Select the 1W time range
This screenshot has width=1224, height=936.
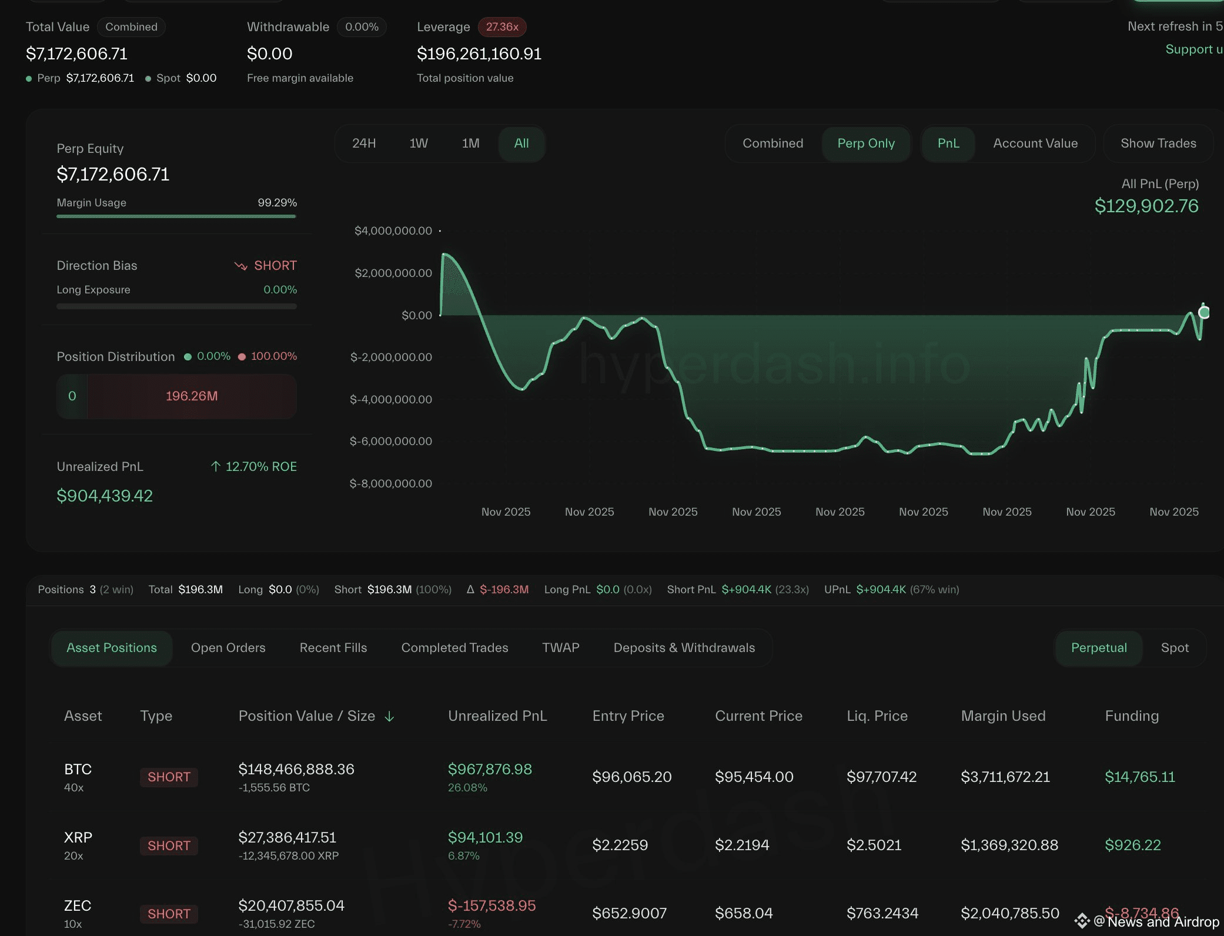pyautogui.click(x=419, y=143)
